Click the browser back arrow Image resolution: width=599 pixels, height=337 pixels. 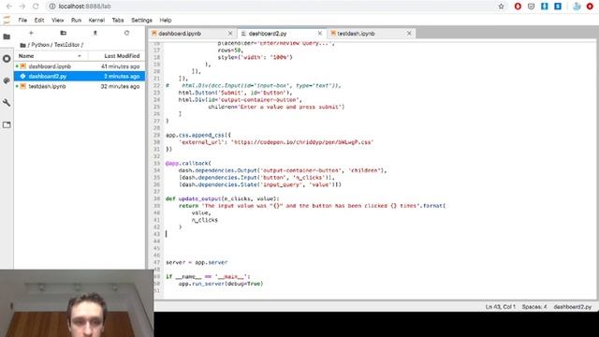pos(9,7)
